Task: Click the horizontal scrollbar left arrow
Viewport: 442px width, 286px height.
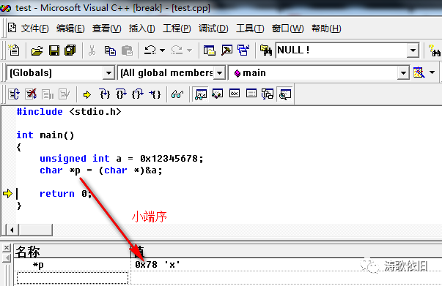Action: click(12, 230)
